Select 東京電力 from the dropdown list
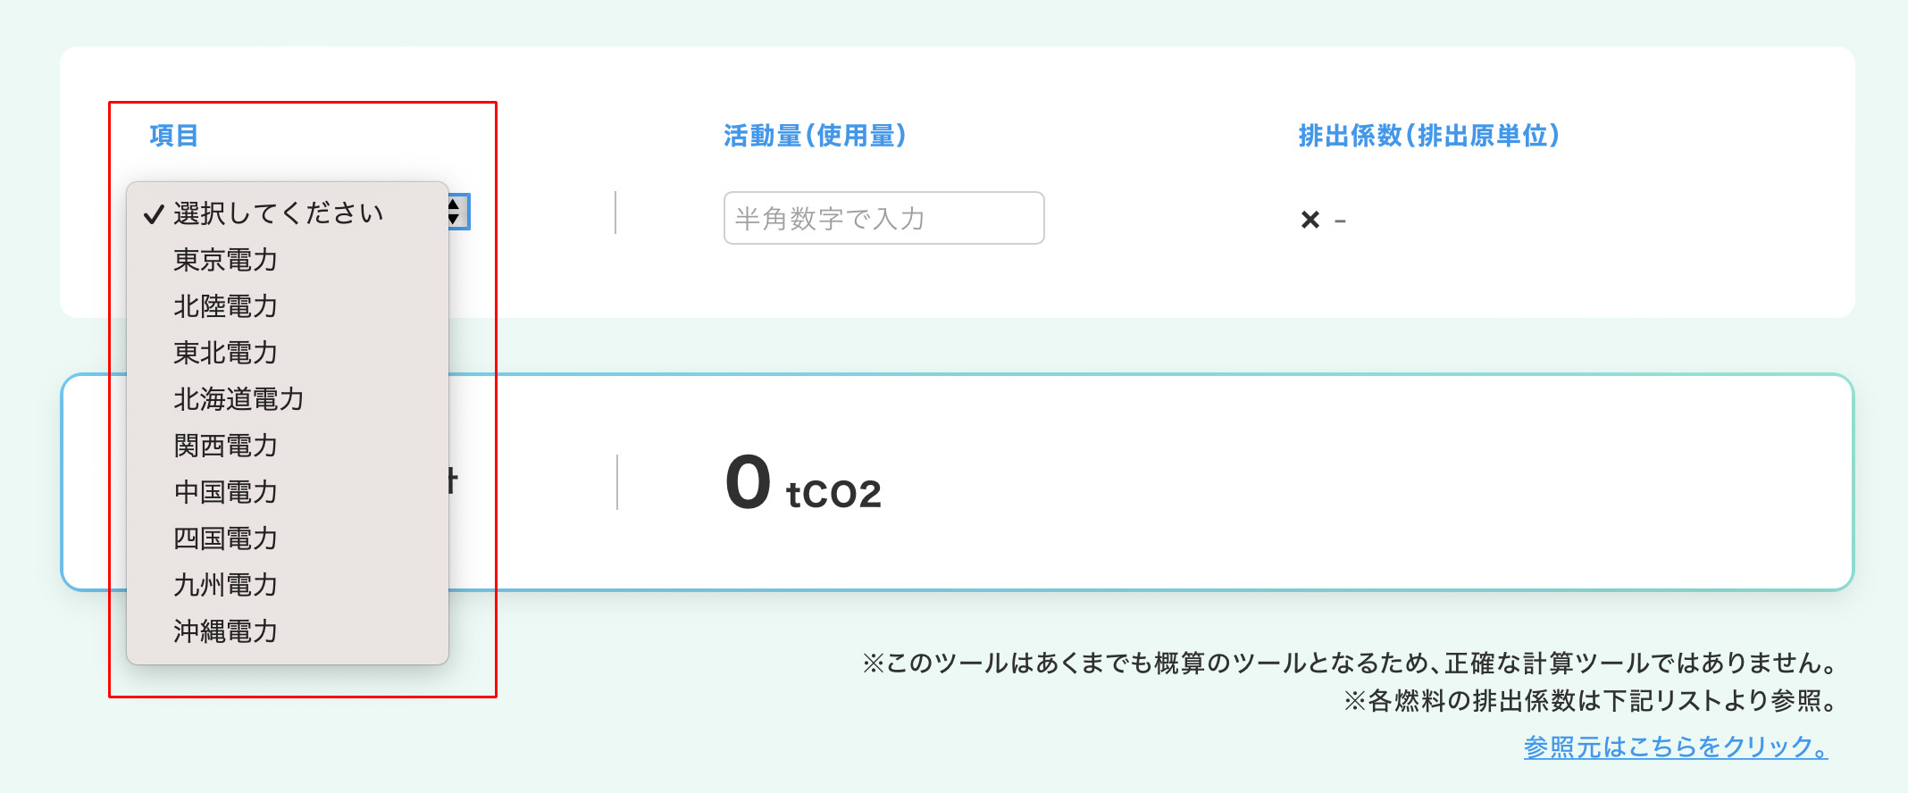The image size is (1908, 793). tap(225, 260)
